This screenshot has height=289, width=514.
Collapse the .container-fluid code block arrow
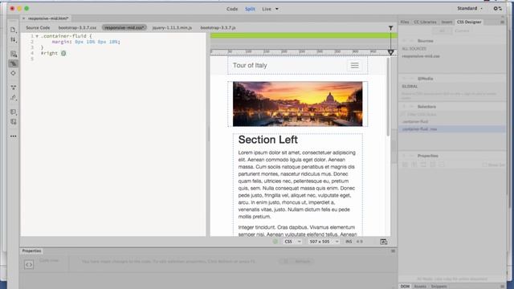37,36
